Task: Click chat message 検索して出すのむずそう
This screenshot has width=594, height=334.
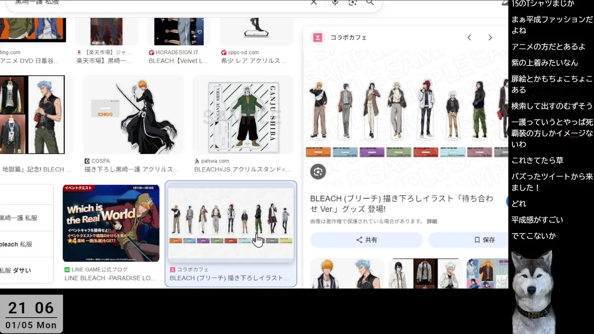Action: [552, 106]
